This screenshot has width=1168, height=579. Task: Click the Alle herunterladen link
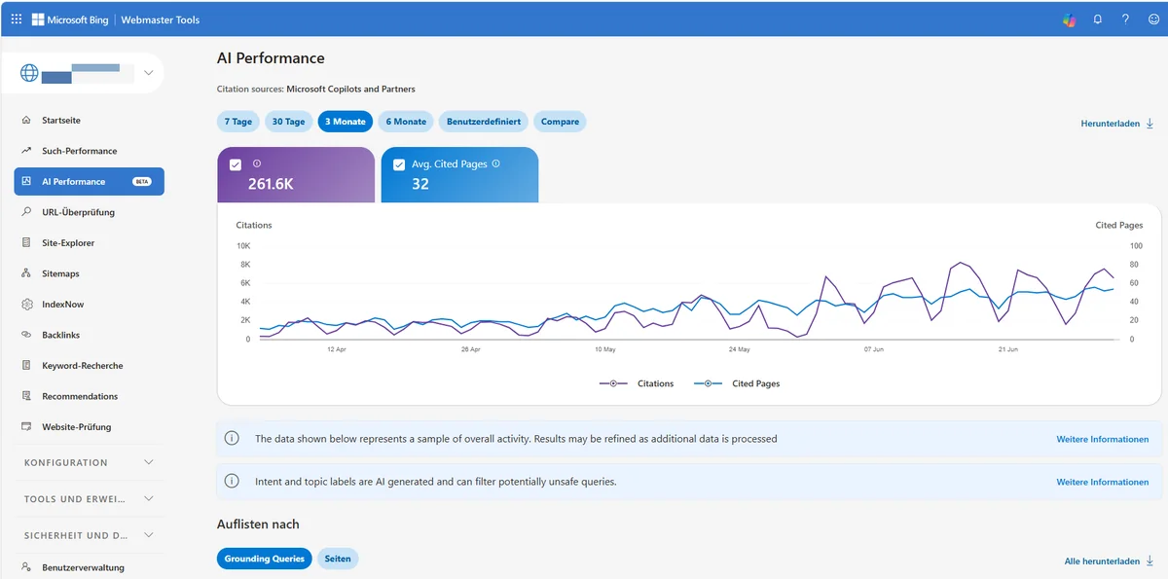(1102, 561)
